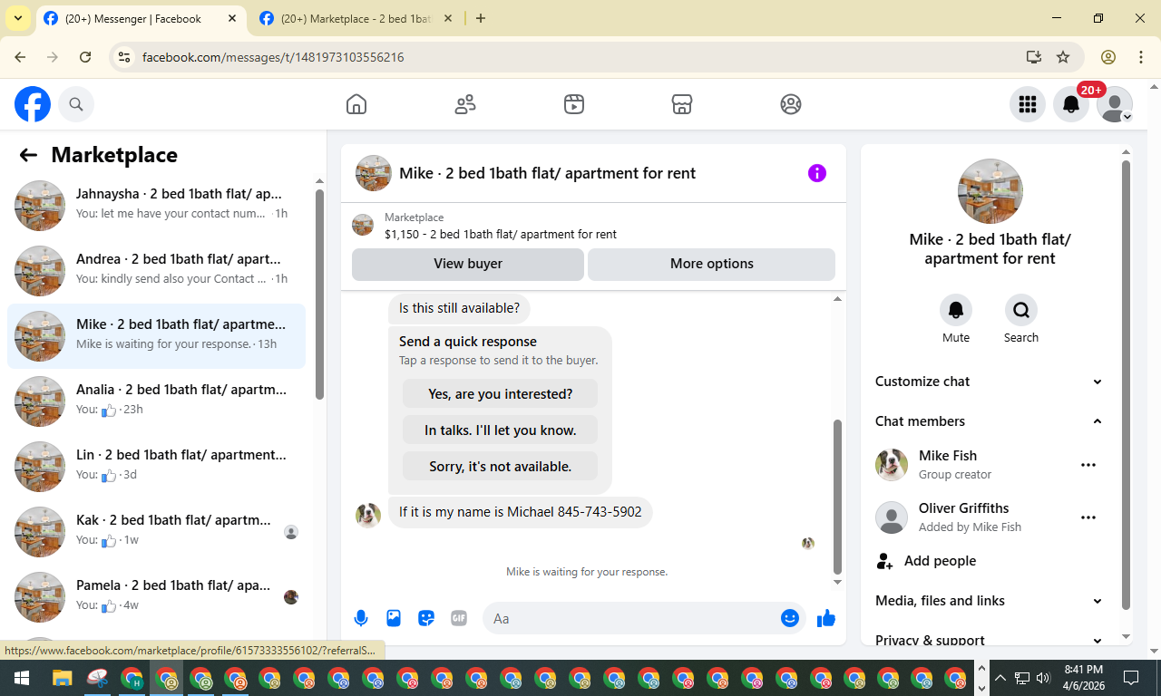Switch to the Messenger | Facebook tab
Viewport: 1161px width, 696px height.
click(x=141, y=18)
